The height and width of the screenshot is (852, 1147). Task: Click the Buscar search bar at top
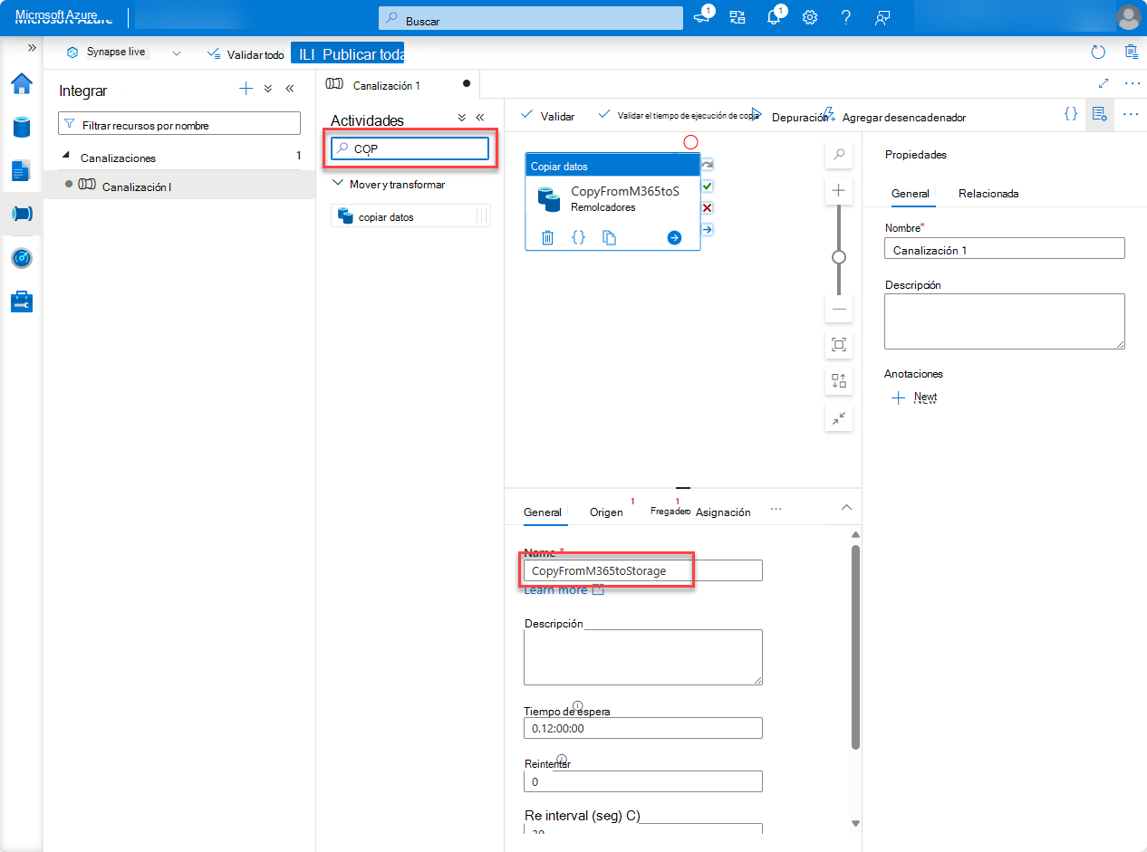pyautogui.click(x=530, y=17)
